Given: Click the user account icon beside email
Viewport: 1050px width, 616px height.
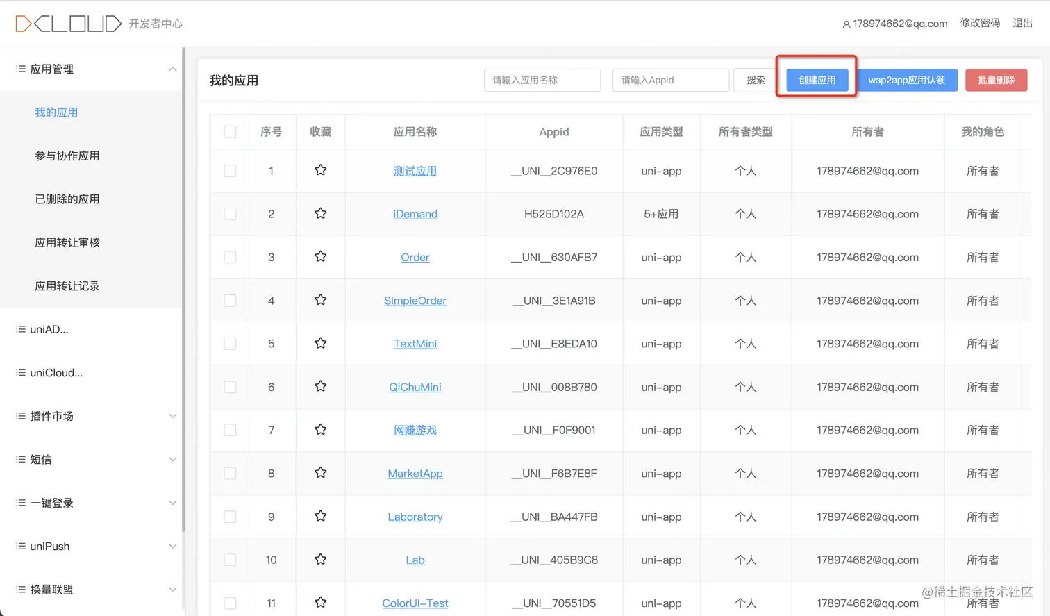Looking at the screenshot, I should (846, 24).
